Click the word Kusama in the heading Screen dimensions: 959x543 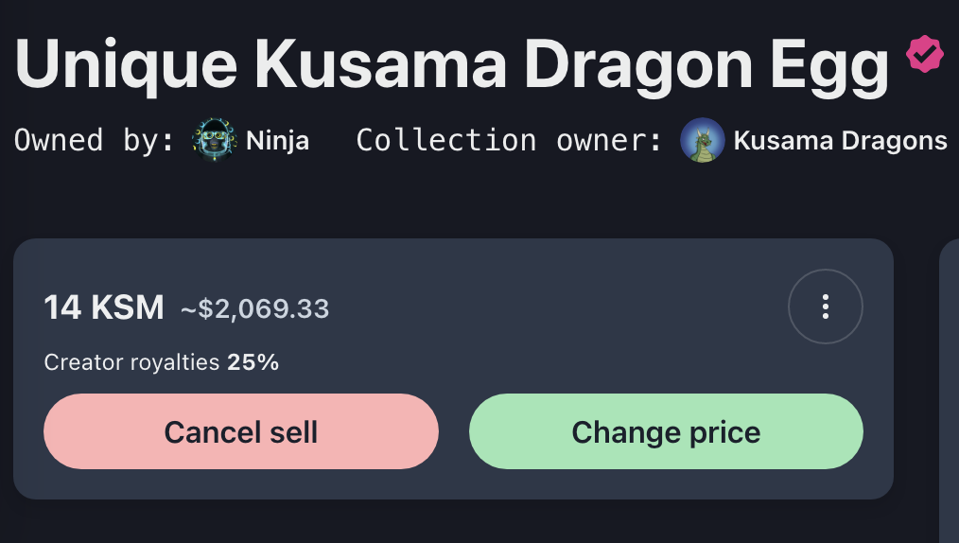379,63
